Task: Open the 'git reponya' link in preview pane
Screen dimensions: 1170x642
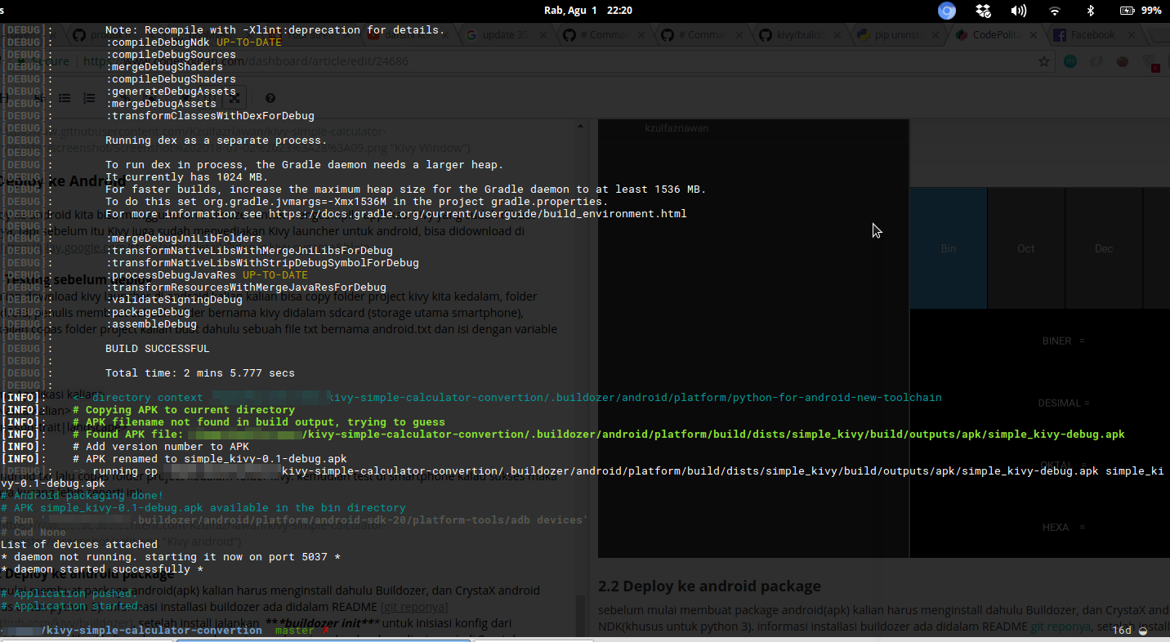Action: (1061, 626)
